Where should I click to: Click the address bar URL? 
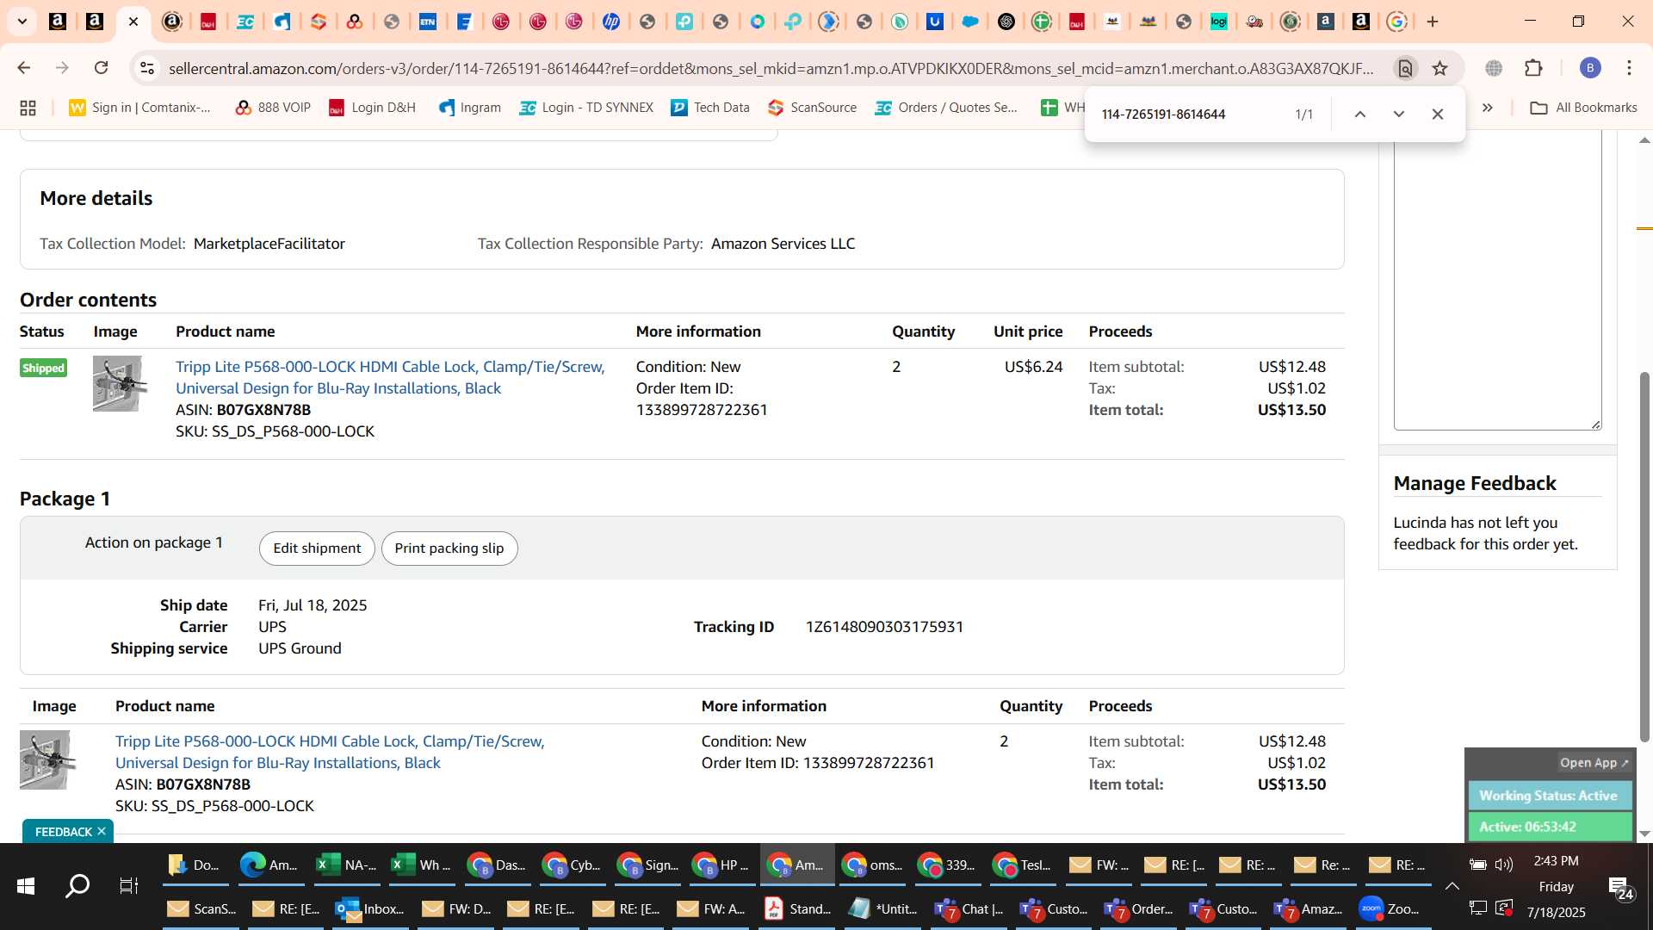coord(771,68)
